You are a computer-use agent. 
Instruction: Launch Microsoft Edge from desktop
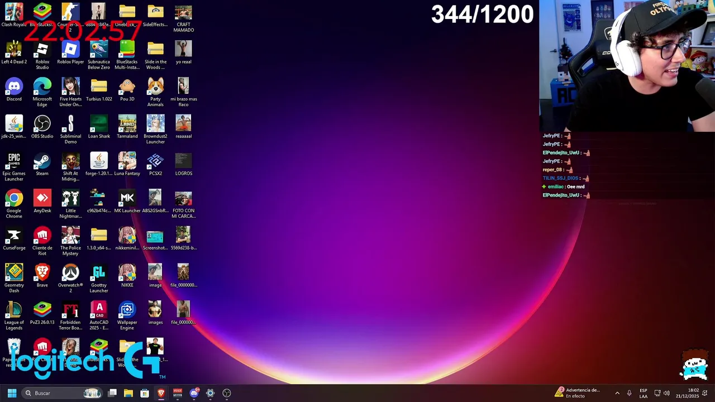pyautogui.click(x=42, y=93)
